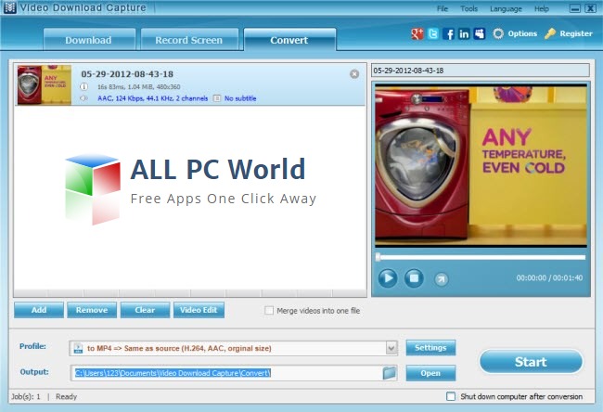The image size is (603, 412).
Task: Open the Tools menu
Action: click(469, 8)
